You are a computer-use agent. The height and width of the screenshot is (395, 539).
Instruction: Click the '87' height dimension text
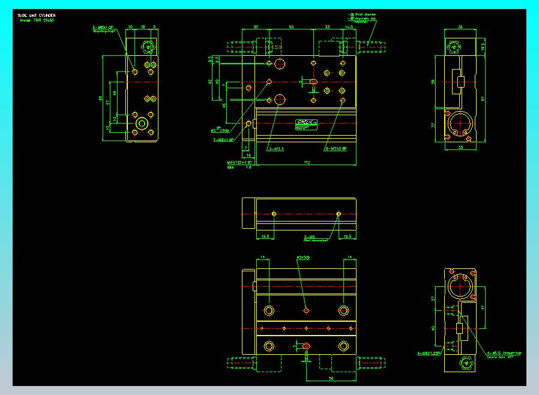pyautogui.click(x=483, y=98)
